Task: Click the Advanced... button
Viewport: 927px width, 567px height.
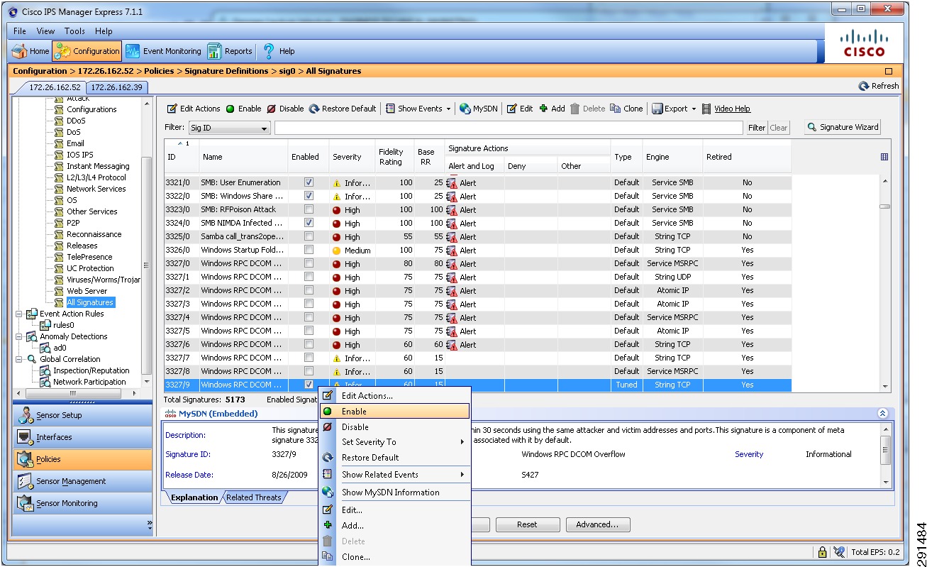Action: (597, 525)
